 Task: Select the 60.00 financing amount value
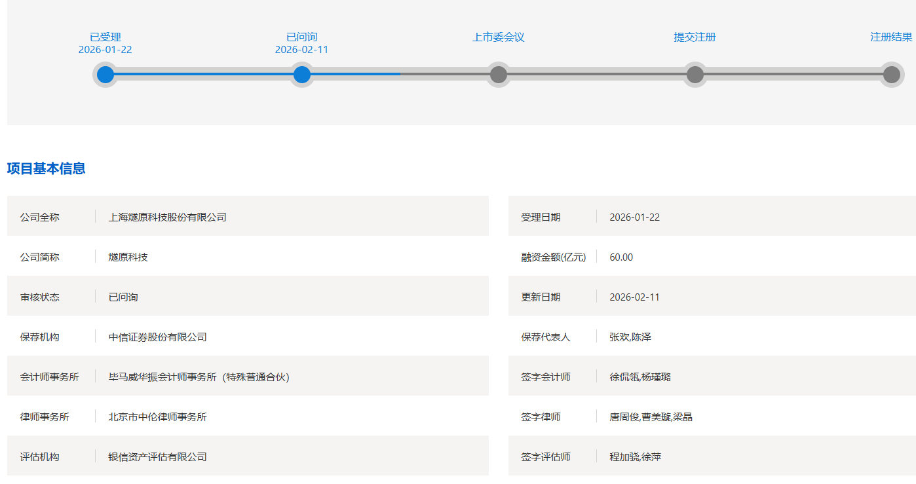pos(621,257)
